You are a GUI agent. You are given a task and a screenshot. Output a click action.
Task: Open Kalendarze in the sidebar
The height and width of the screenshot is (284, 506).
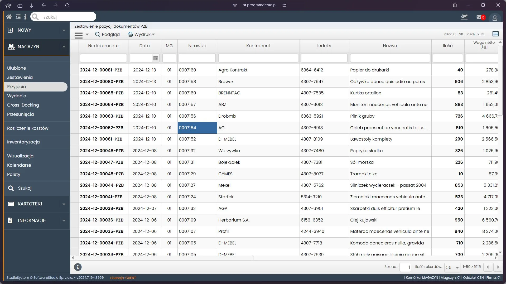[19, 165]
